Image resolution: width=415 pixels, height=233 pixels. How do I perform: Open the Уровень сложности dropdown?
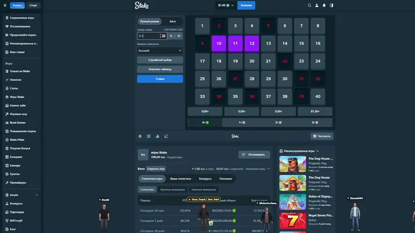click(160, 50)
